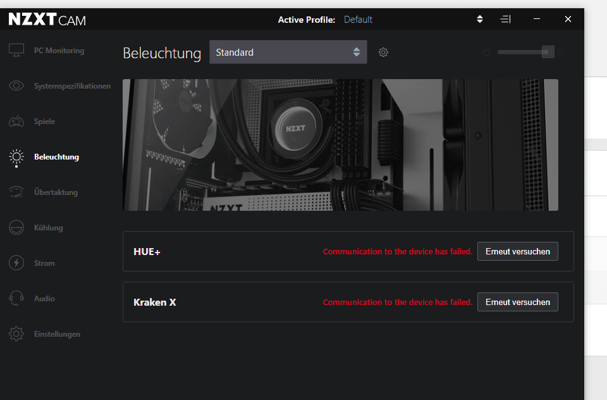Adjust the brightness slider handle
Screen dimensions: 607x400
click(548, 52)
